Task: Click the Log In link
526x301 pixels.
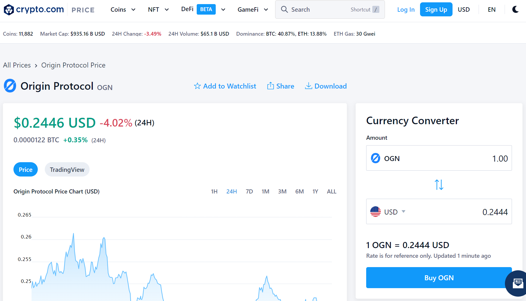Action: pos(406,10)
